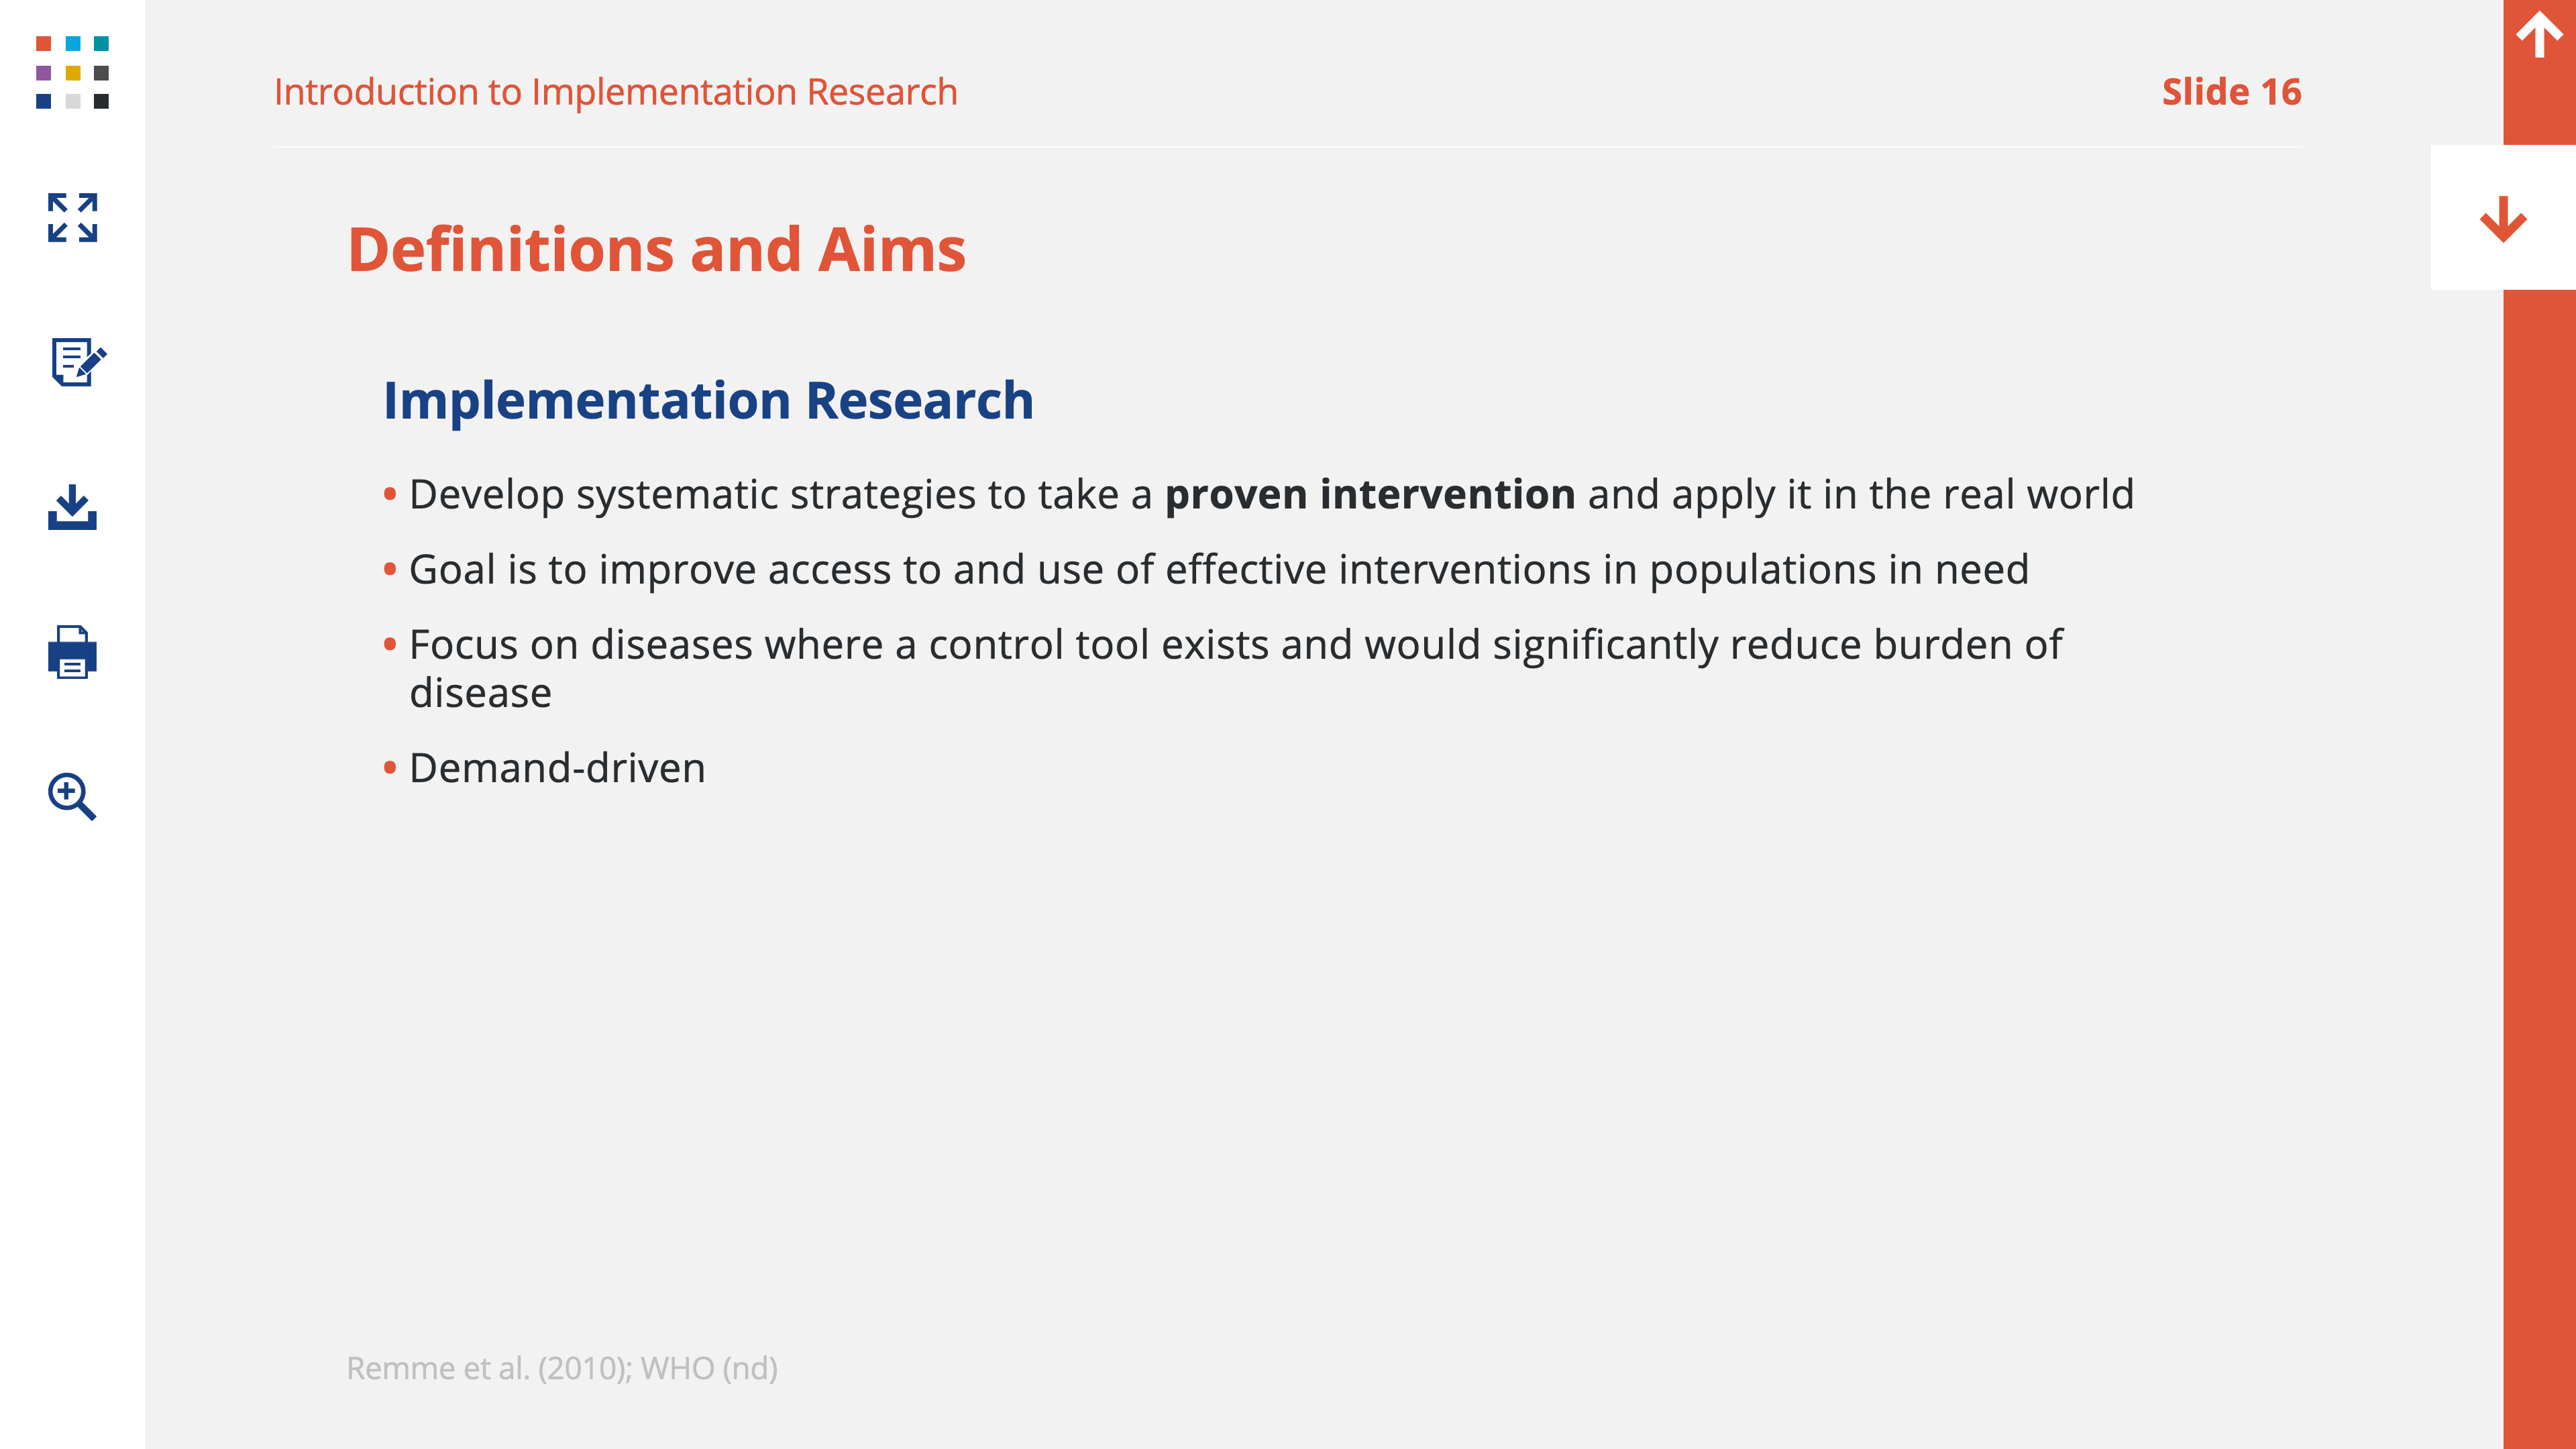Go to previous slide with up arrow

2539,36
